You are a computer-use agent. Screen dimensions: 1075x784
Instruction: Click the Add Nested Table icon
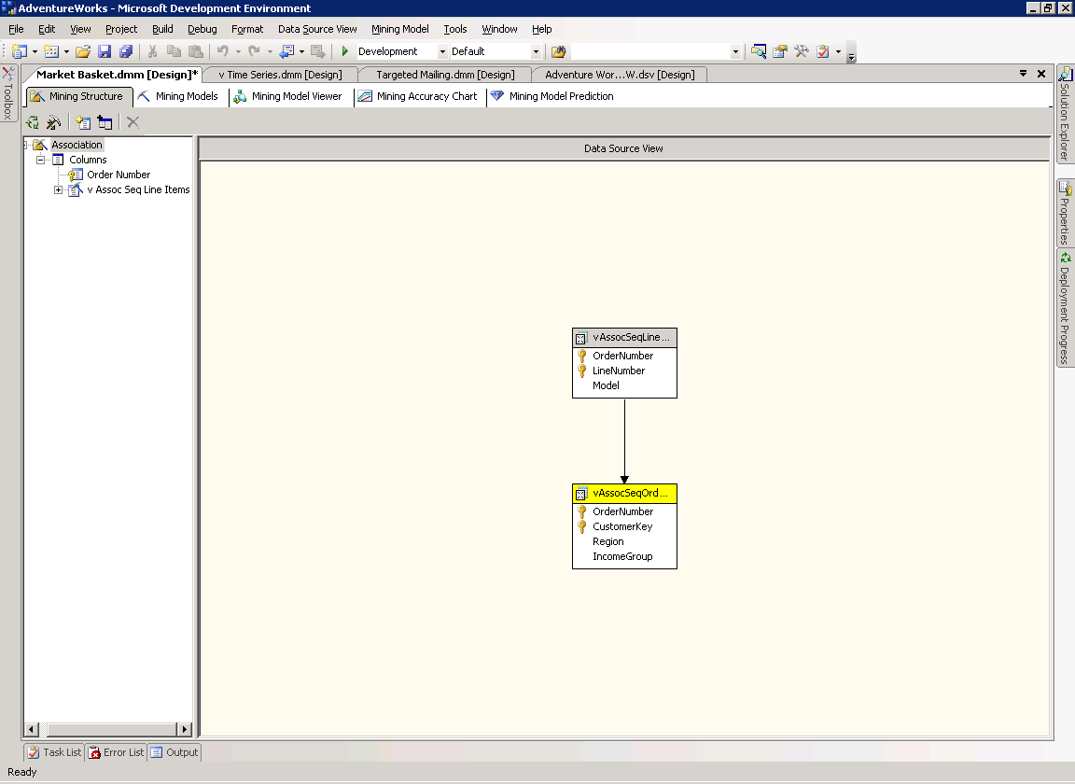pyautogui.click(x=105, y=123)
